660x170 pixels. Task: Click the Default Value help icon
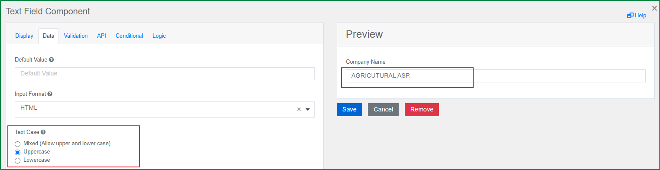pos(52,60)
